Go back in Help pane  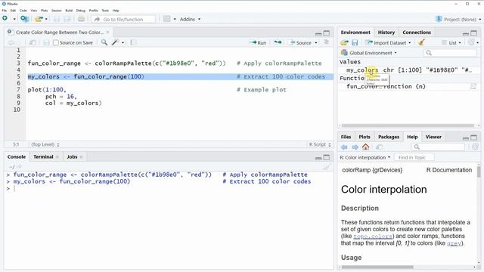(x=344, y=147)
